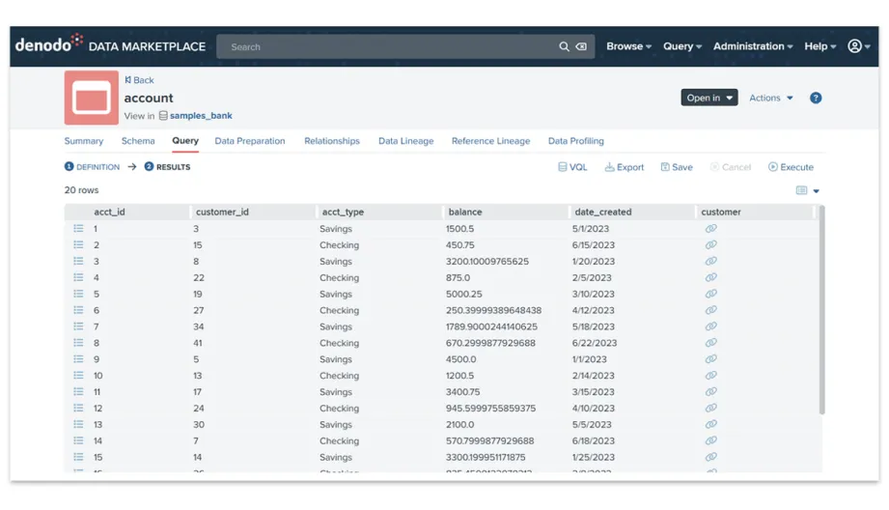
Task: Follow customer link icon in acct_id 8 row
Action: point(711,343)
